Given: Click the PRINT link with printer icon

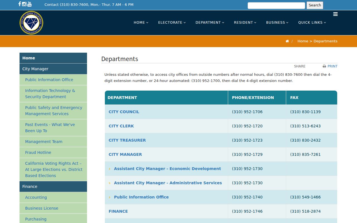Looking at the screenshot, I should point(330,66).
